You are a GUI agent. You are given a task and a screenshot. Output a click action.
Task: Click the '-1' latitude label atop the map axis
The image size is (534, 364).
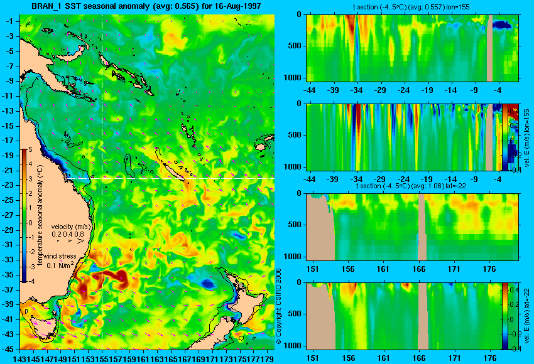click(x=10, y=21)
